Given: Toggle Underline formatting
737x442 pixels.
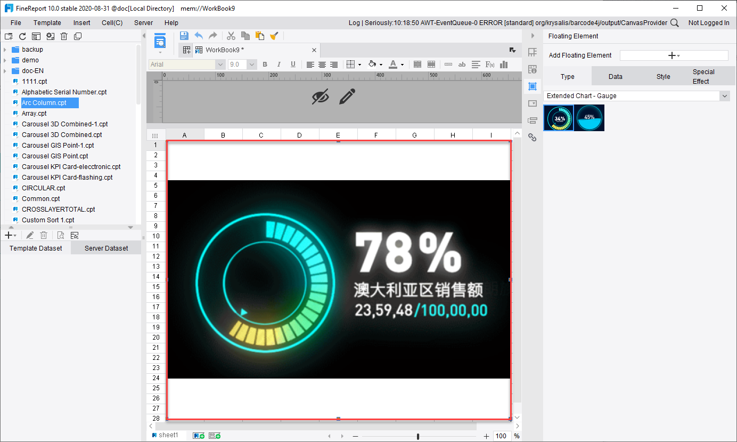Looking at the screenshot, I should tap(293, 65).
